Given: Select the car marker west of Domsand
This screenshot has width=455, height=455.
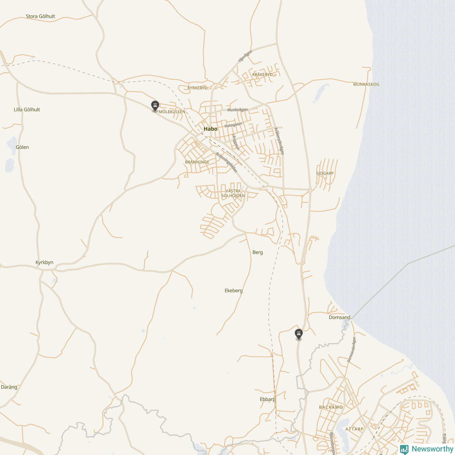Looking at the screenshot, I should (299, 334).
